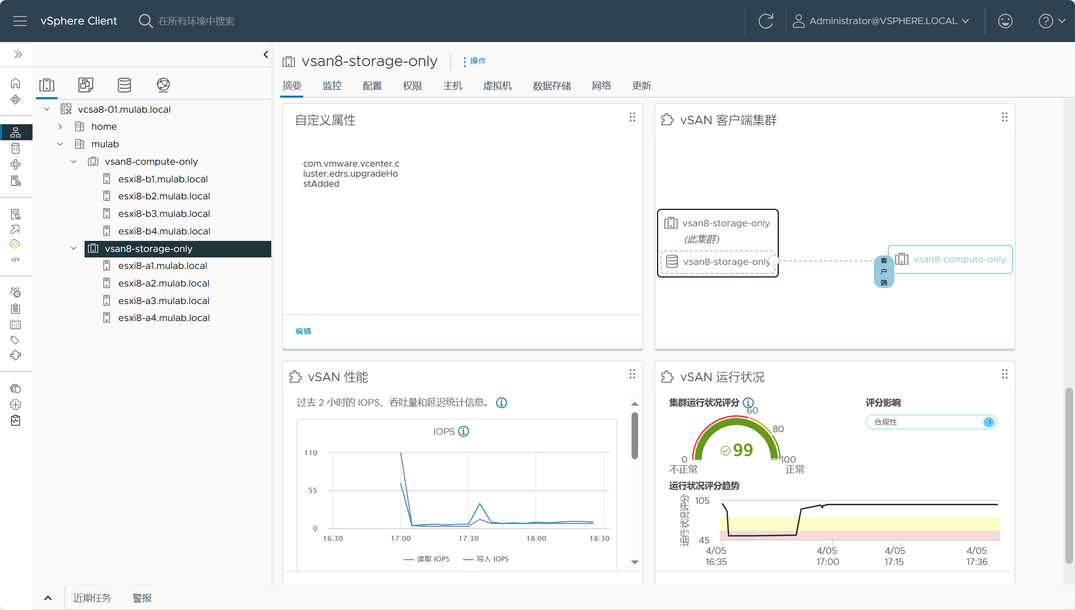Select host esxi8-a4.mulab.local
This screenshot has height=610, width=1075.
click(164, 318)
